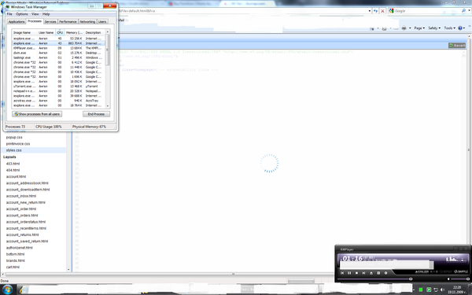Skip to next track in KMPlayer
Viewport: 472px width, 295px height.
(363, 273)
